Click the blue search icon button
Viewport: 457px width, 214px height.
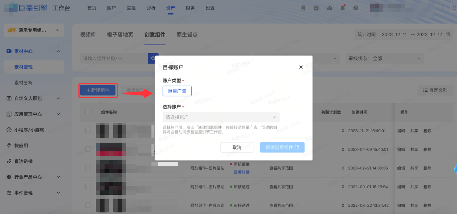tap(153, 58)
